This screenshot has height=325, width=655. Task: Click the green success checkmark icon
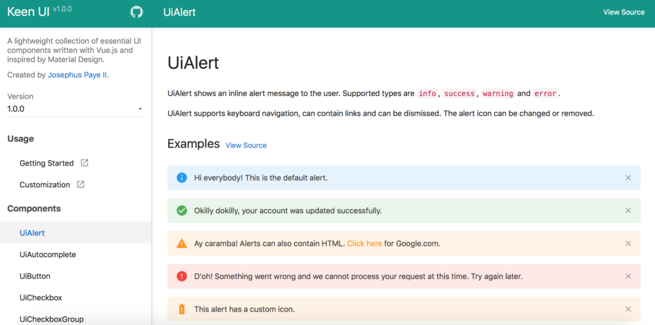coord(182,210)
